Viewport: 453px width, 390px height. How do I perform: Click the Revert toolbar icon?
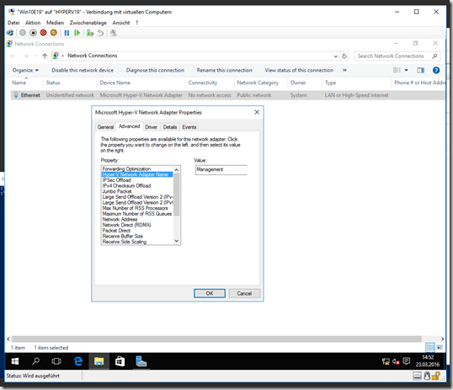coord(100,33)
